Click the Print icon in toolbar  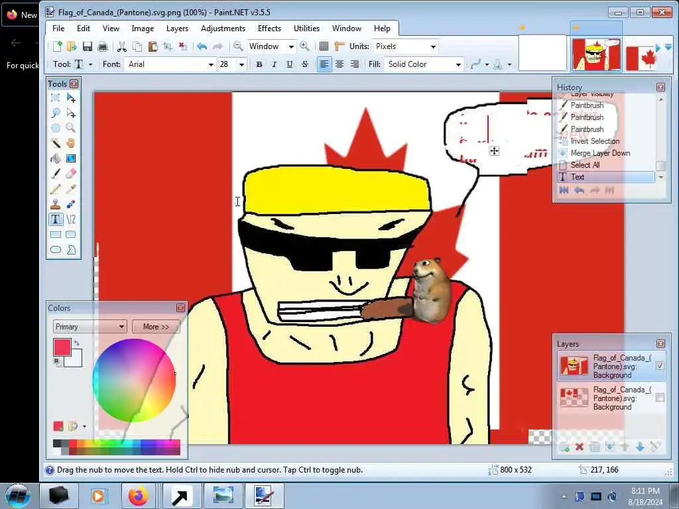point(103,46)
